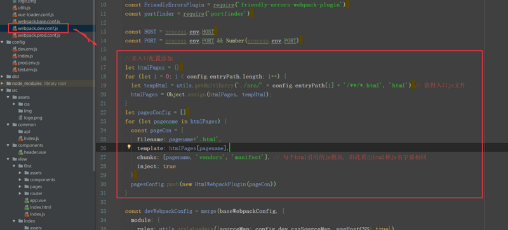Click the common folder icon
Viewport: 508px width, 230px height.
pyautogui.click(x=15, y=125)
